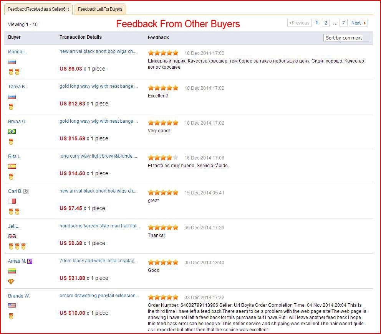Click the Previous page button
Viewport: 381px width, 334px height.
[299, 23]
